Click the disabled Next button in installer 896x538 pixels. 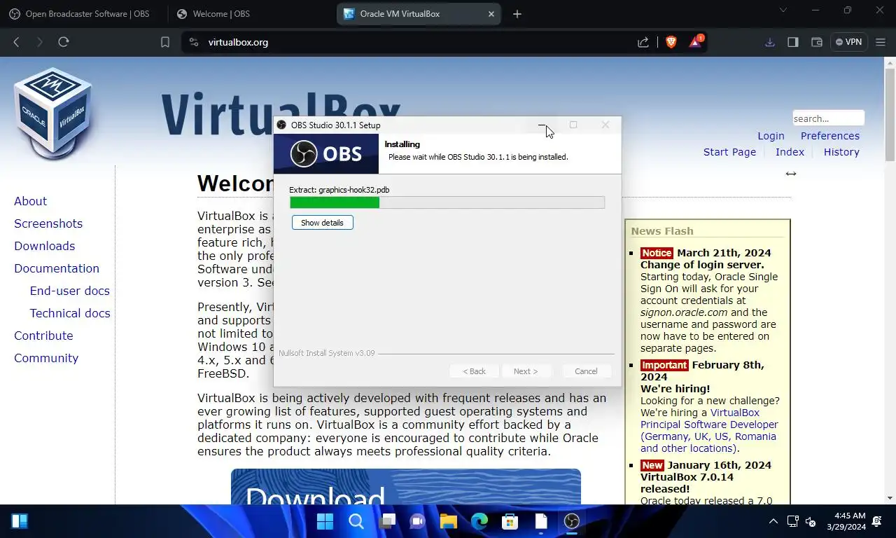(x=526, y=371)
